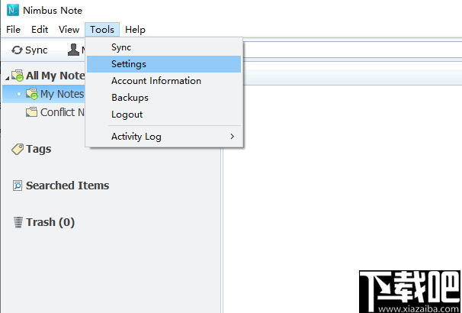Click the Tags label icon
The image size is (462, 313).
(18, 150)
